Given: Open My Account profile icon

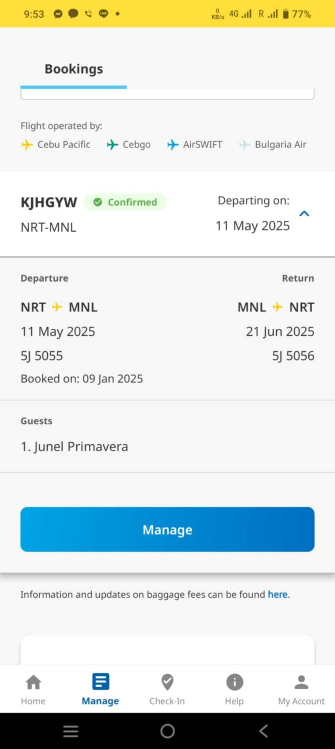Looking at the screenshot, I should (x=301, y=682).
